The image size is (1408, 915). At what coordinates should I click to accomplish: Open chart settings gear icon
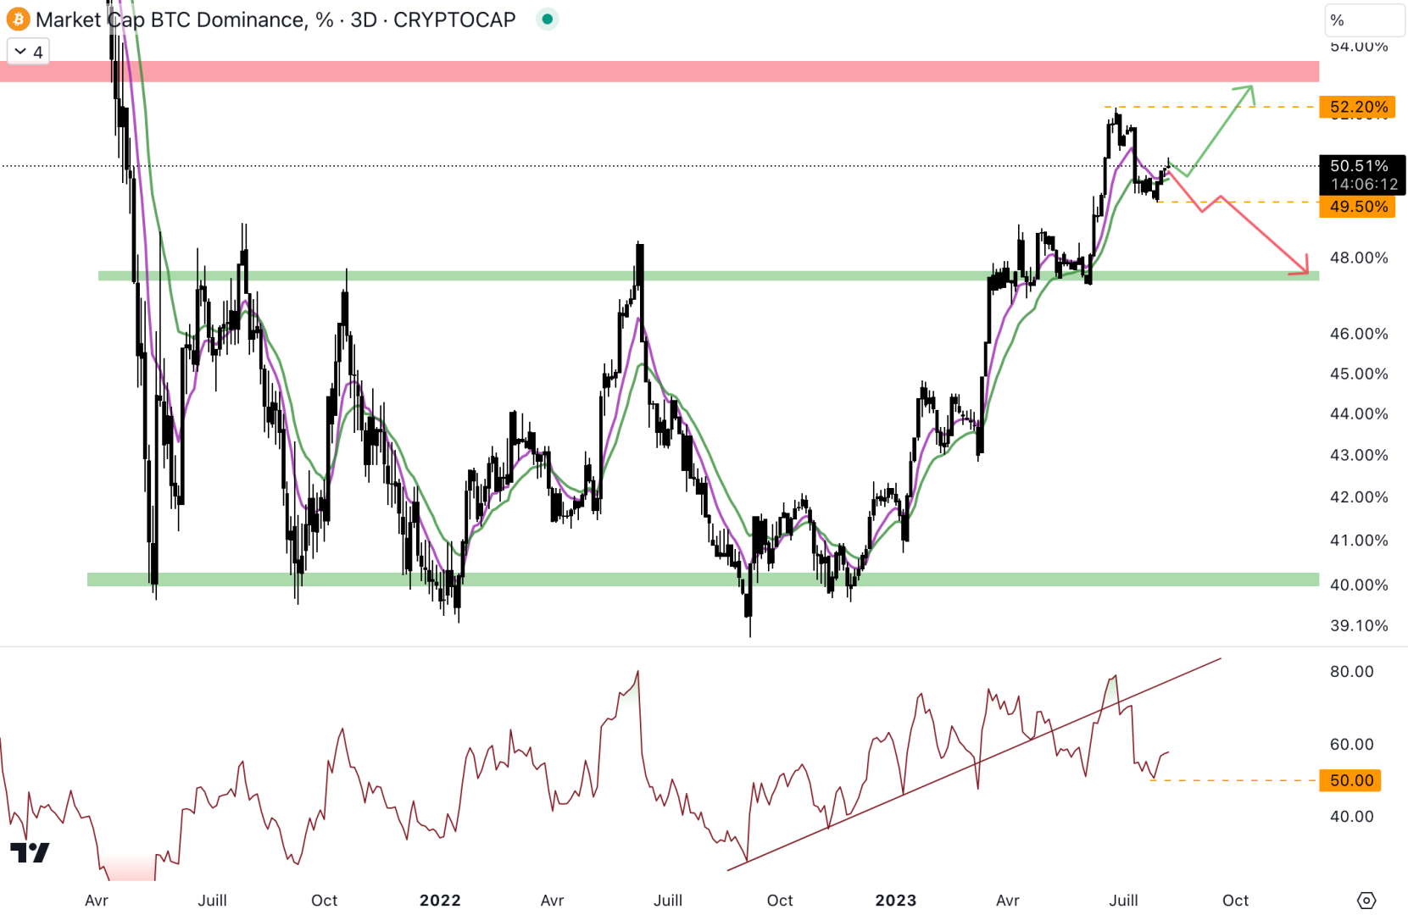click(1366, 900)
